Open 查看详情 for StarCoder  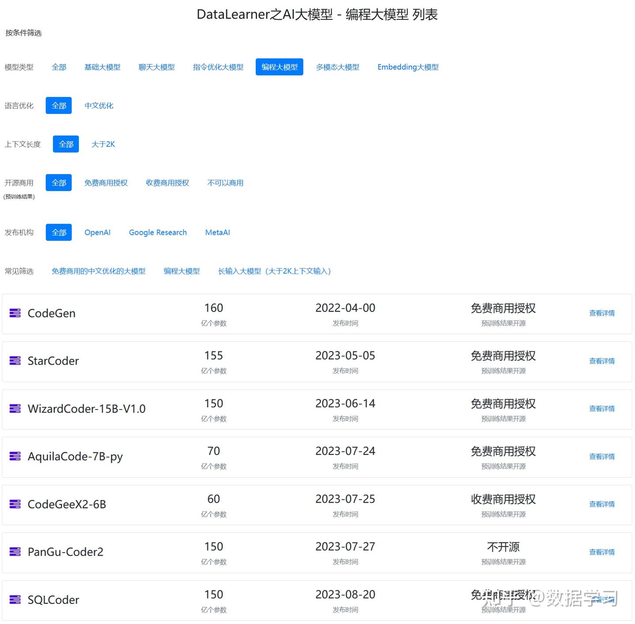tap(601, 361)
